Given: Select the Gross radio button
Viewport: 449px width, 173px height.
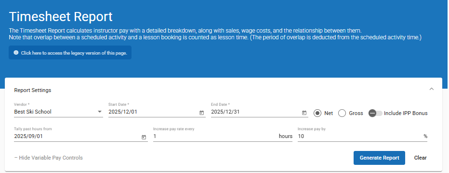Looking at the screenshot, I should coord(342,113).
